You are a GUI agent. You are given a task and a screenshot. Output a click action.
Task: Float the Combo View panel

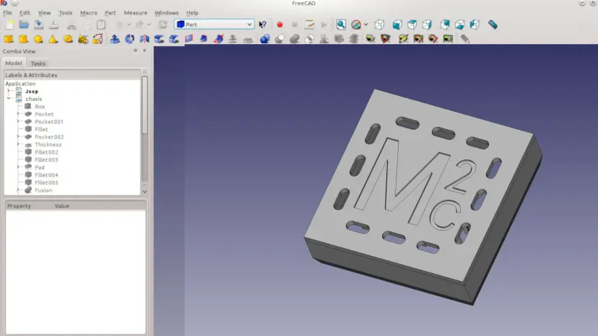pyautogui.click(x=135, y=50)
